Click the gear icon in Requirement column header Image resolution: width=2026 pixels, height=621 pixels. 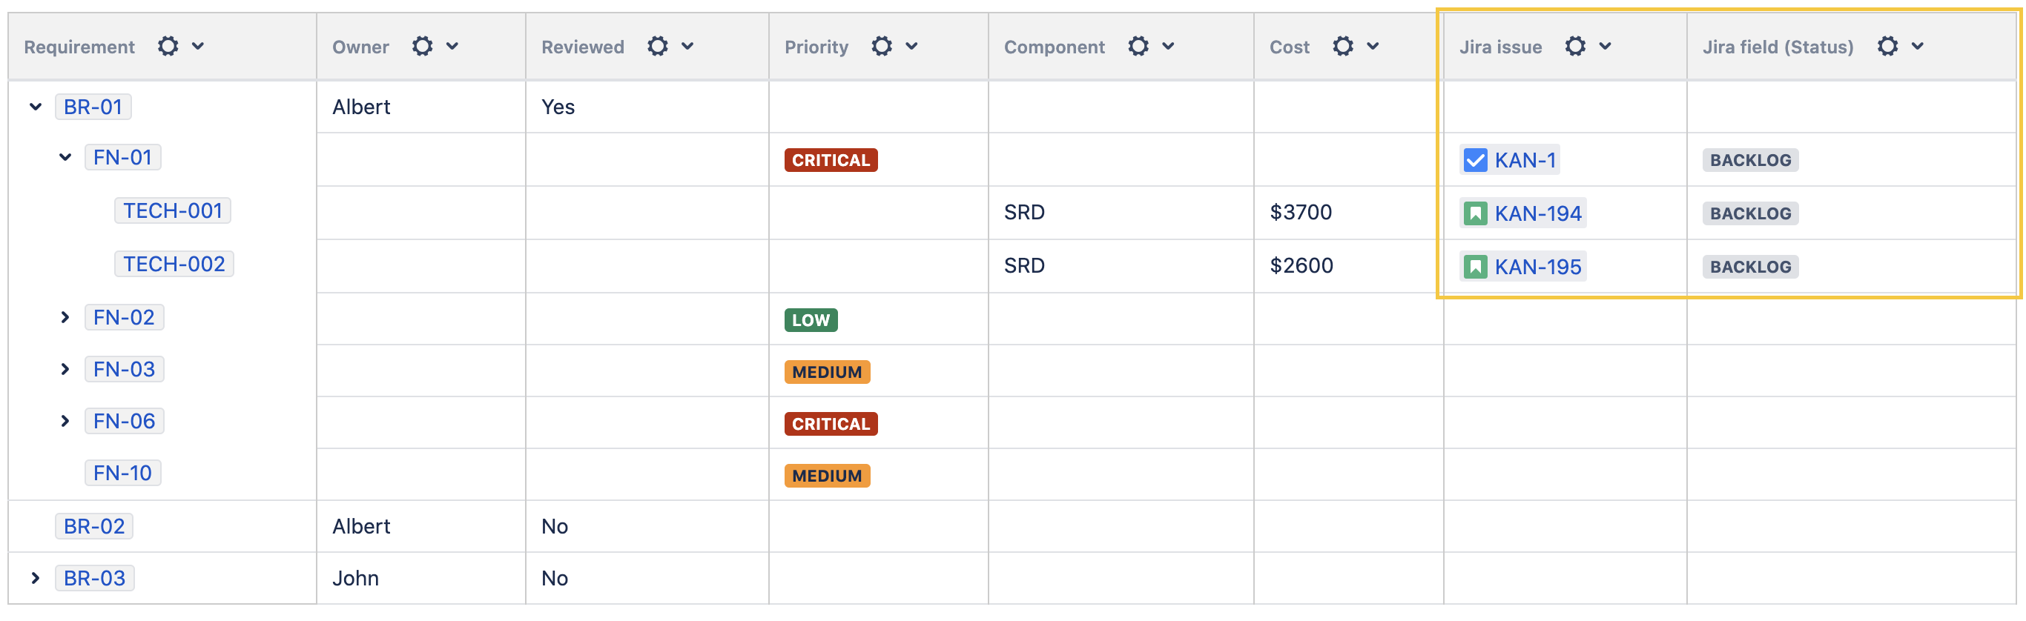[168, 47]
